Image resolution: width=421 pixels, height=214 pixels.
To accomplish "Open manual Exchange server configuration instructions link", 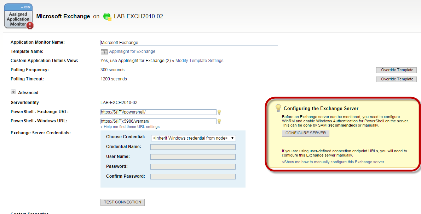I will (333, 162).
